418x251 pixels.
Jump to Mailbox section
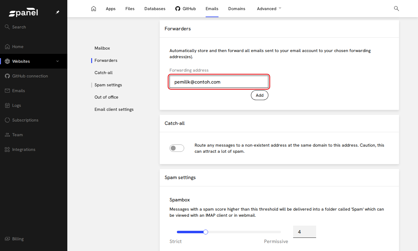pos(102,48)
